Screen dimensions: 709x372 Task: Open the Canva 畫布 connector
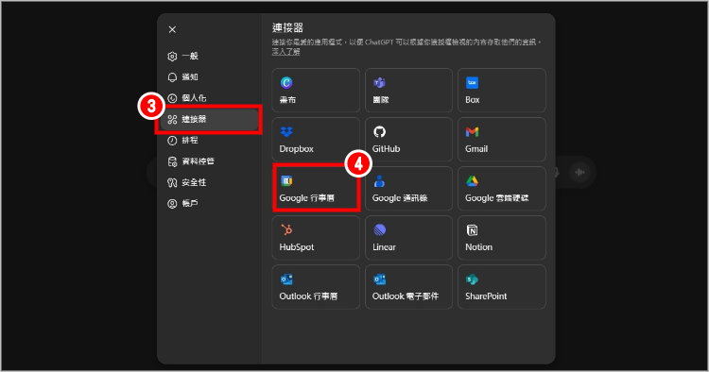pos(316,91)
